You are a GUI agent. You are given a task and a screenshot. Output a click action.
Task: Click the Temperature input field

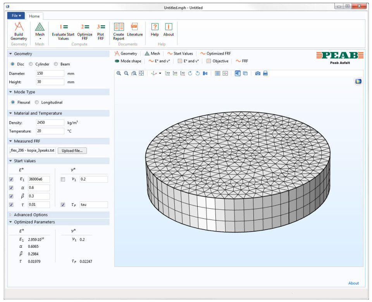click(x=50, y=131)
